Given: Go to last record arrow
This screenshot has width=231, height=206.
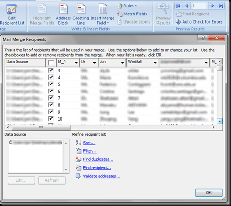Looking at the screenshot, I should coord(221,6).
